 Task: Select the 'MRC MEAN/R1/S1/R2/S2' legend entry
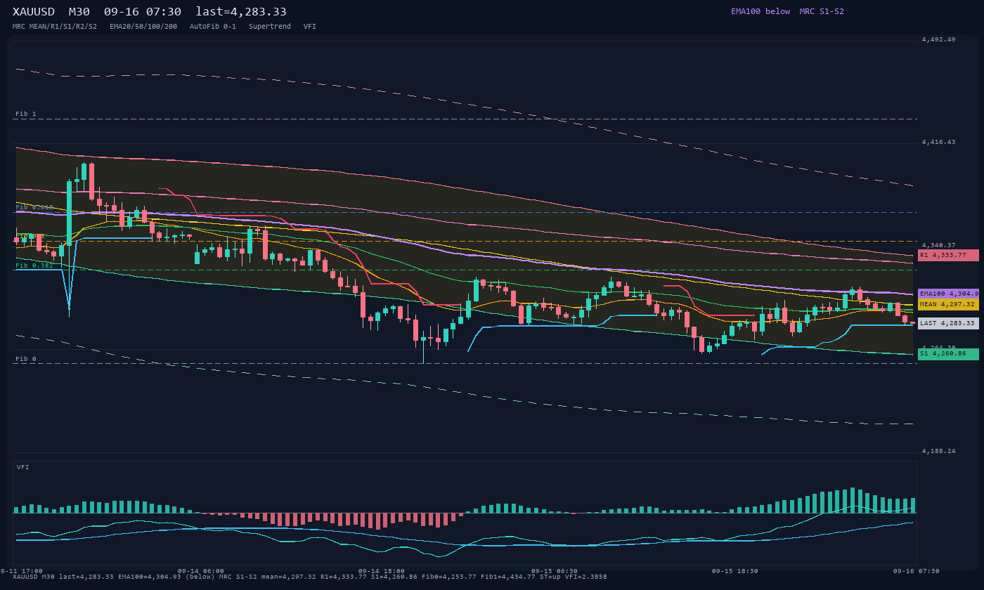point(55,27)
